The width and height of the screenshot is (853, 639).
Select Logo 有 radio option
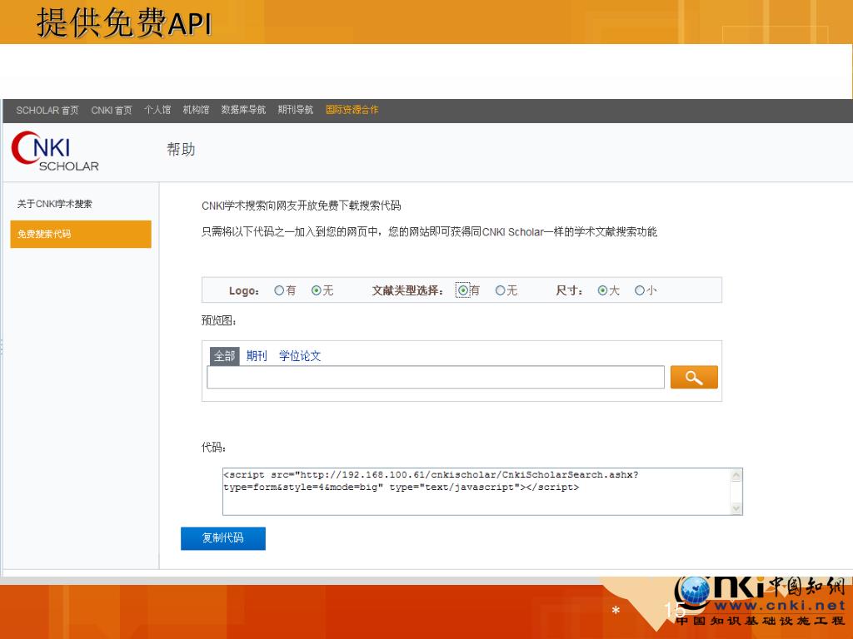click(x=279, y=290)
